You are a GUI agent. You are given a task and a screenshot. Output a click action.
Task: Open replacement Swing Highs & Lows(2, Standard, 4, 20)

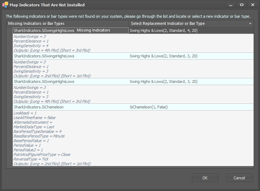click(x=191, y=30)
